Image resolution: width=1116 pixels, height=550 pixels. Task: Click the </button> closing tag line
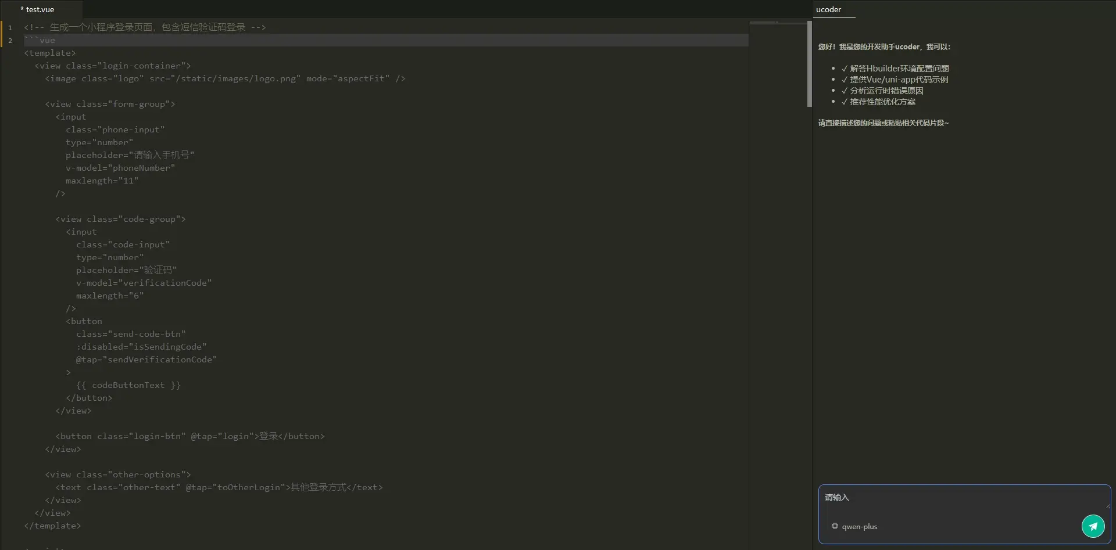89,398
